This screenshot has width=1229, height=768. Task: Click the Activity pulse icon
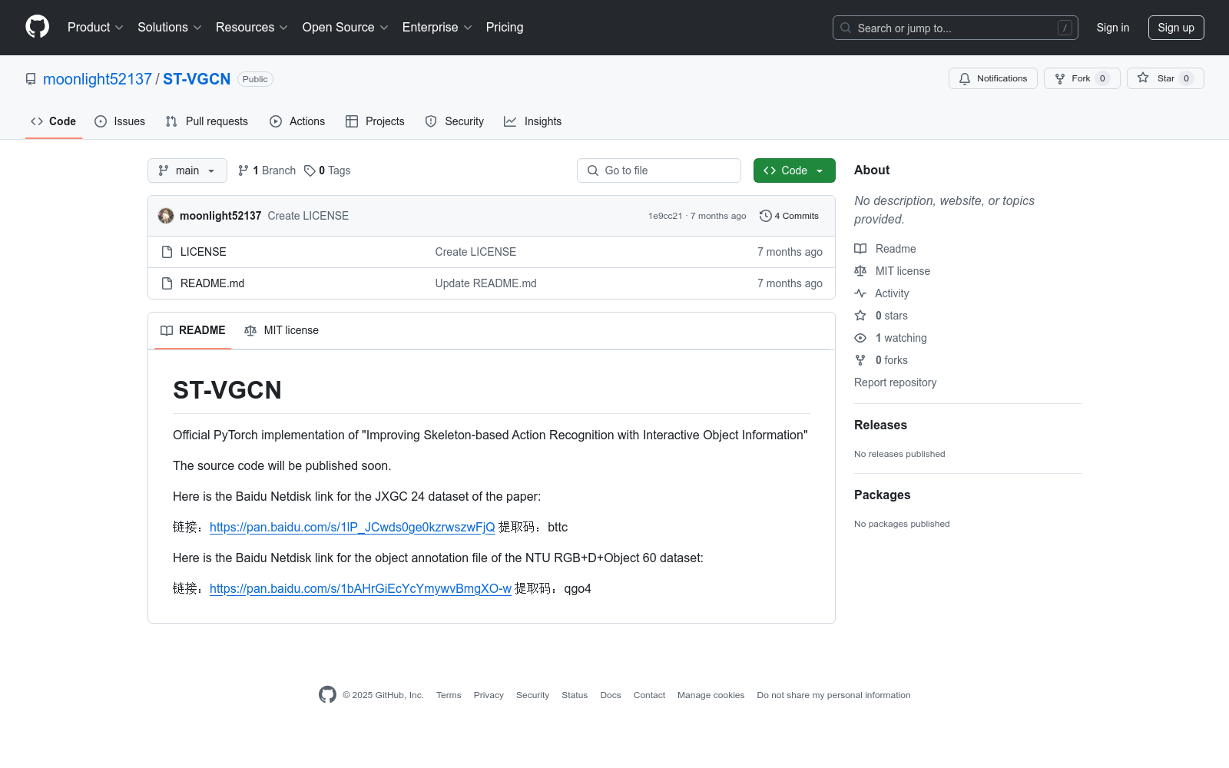[860, 293]
